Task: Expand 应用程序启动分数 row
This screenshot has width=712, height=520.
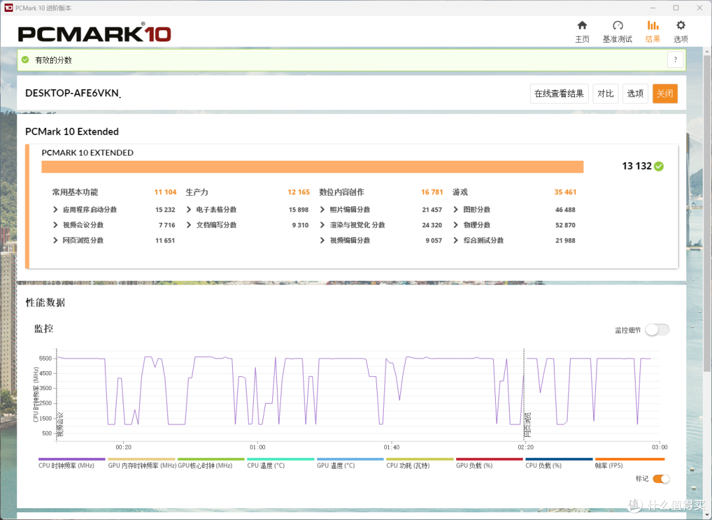Action: [x=55, y=210]
